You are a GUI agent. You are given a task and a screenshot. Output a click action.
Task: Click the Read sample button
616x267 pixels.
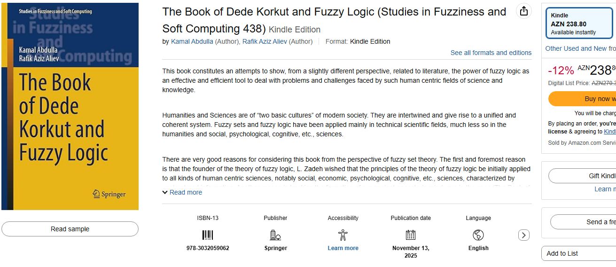tap(70, 229)
